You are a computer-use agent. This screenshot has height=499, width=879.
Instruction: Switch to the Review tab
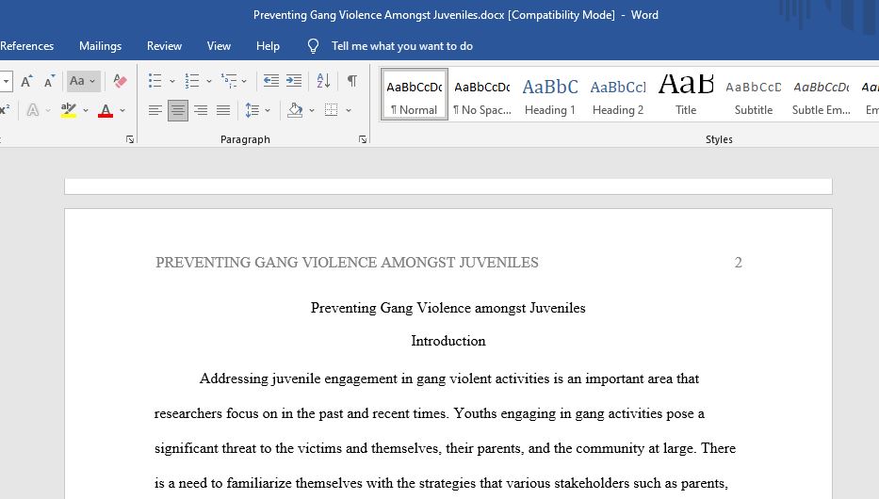click(164, 46)
